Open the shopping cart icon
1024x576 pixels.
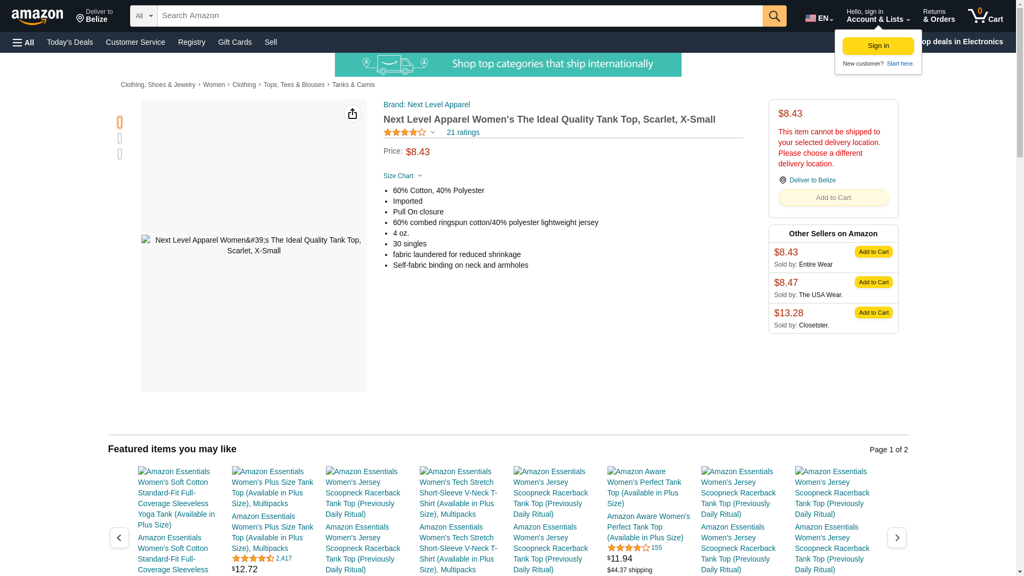click(x=985, y=16)
